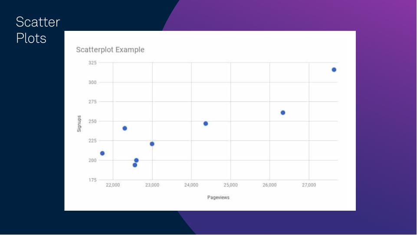417x235 pixels.
Task: Select the 'Scatterplot Example' chart title
Action: (110, 50)
